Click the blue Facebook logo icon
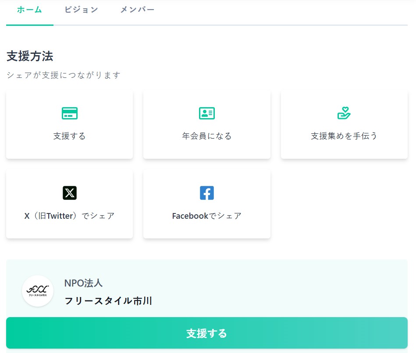This screenshot has width=416, height=353. [x=206, y=193]
